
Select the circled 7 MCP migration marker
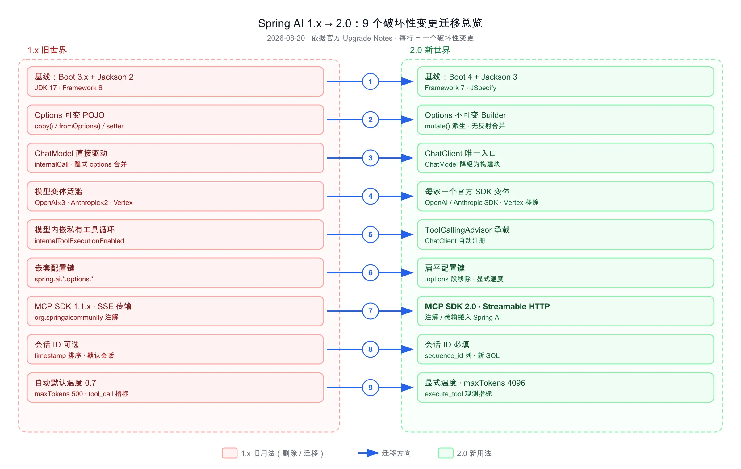pyautogui.click(x=370, y=311)
